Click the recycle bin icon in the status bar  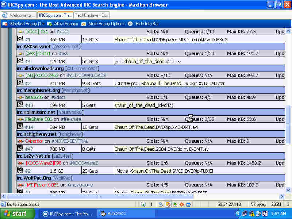click(x=143, y=204)
